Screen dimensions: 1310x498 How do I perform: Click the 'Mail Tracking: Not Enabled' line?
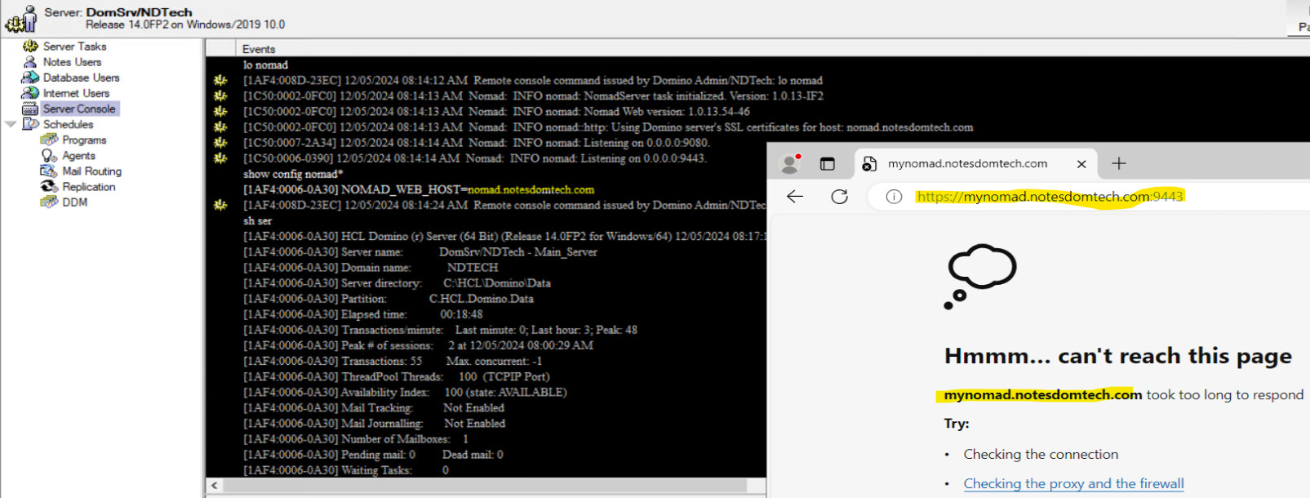coord(374,407)
